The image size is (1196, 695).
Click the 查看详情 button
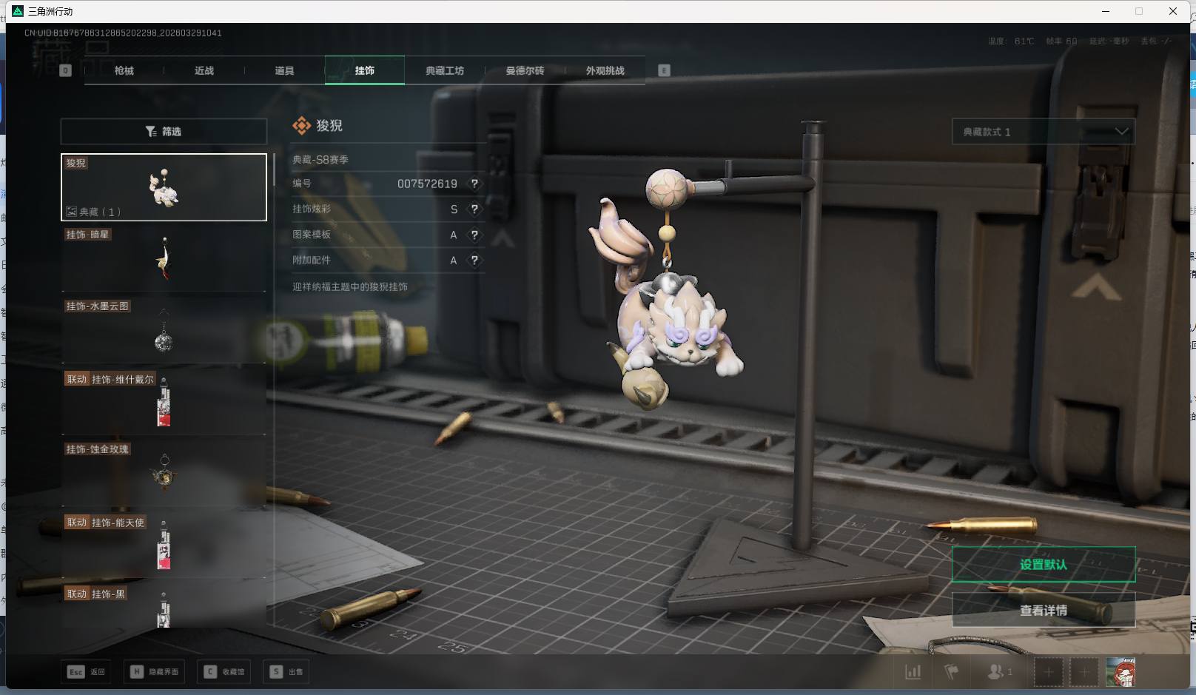(x=1043, y=611)
